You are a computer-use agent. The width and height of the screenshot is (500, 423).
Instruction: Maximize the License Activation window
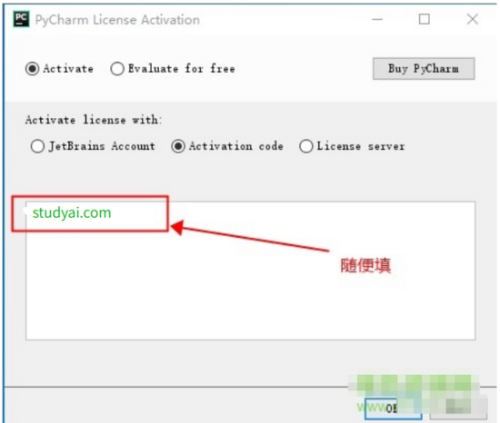[425, 19]
